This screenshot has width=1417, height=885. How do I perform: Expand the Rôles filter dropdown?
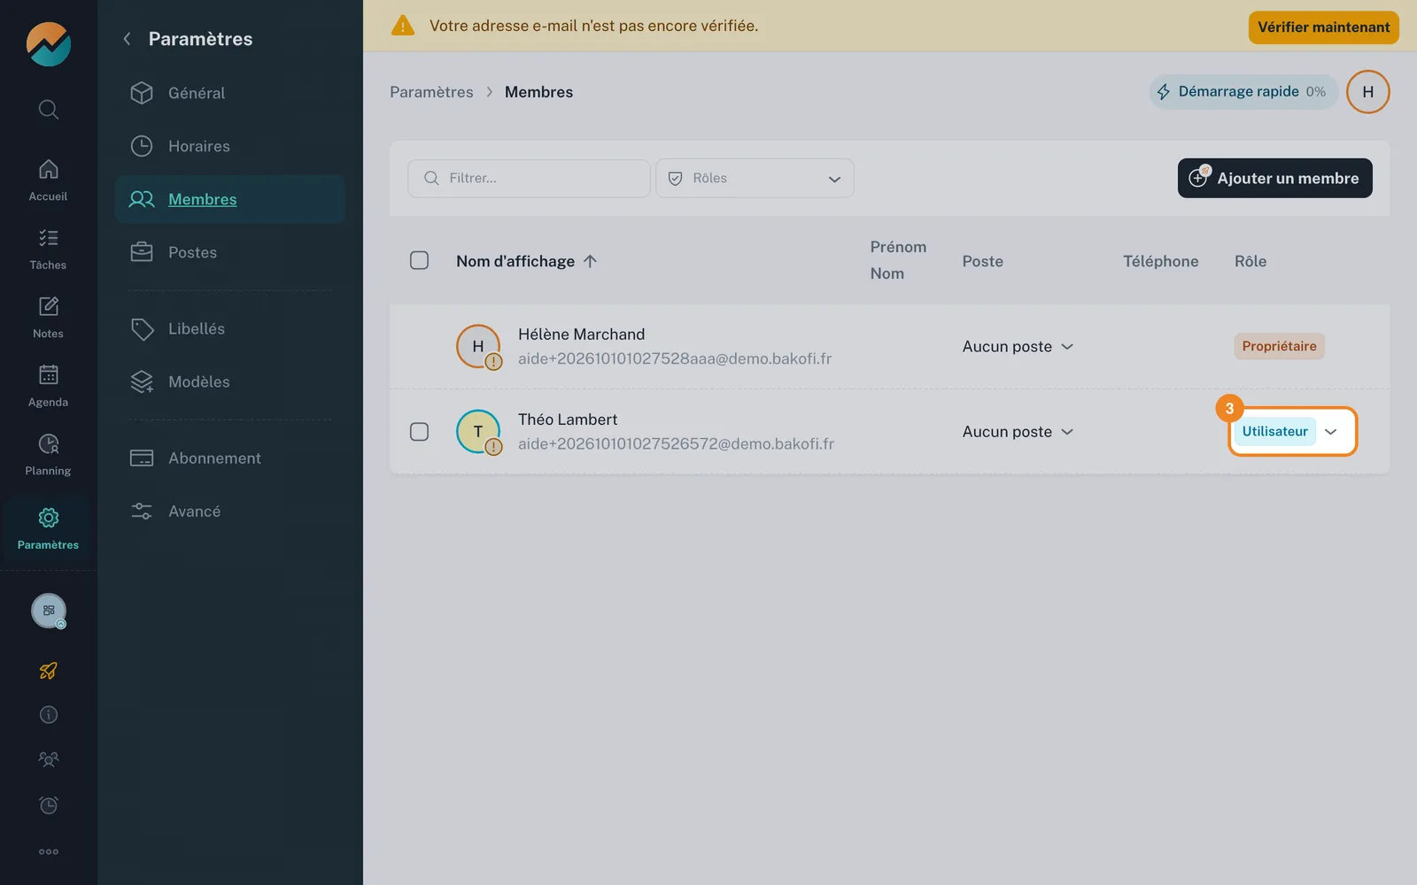(x=755, y=178)
